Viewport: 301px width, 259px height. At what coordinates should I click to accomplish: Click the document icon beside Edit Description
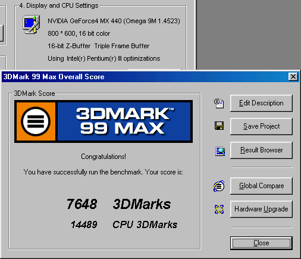coord(219,103)
